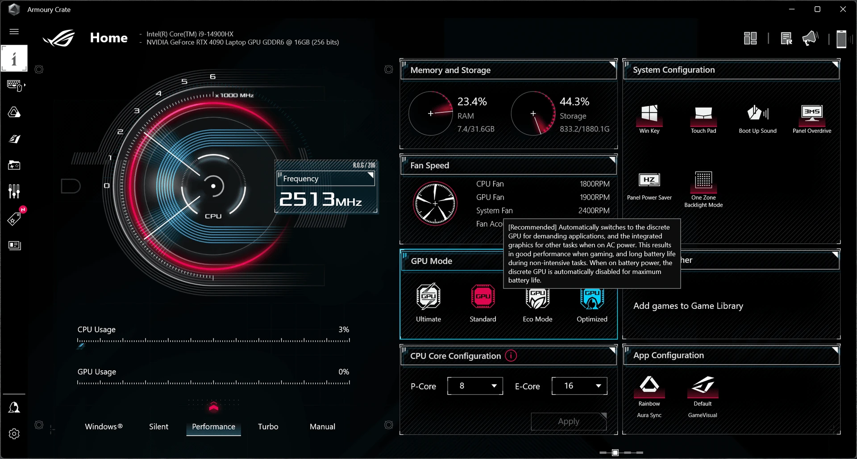Click the GPU Usage bar

213,382
